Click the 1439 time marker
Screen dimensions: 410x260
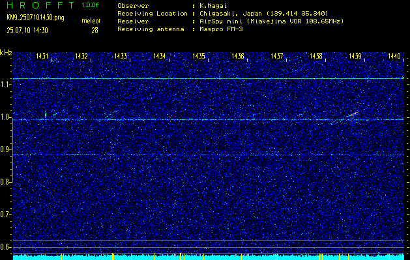355,56
